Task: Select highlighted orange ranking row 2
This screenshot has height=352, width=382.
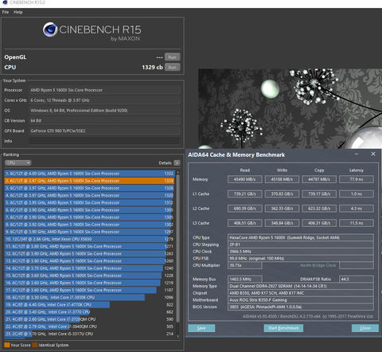Action: pos(89,181)
